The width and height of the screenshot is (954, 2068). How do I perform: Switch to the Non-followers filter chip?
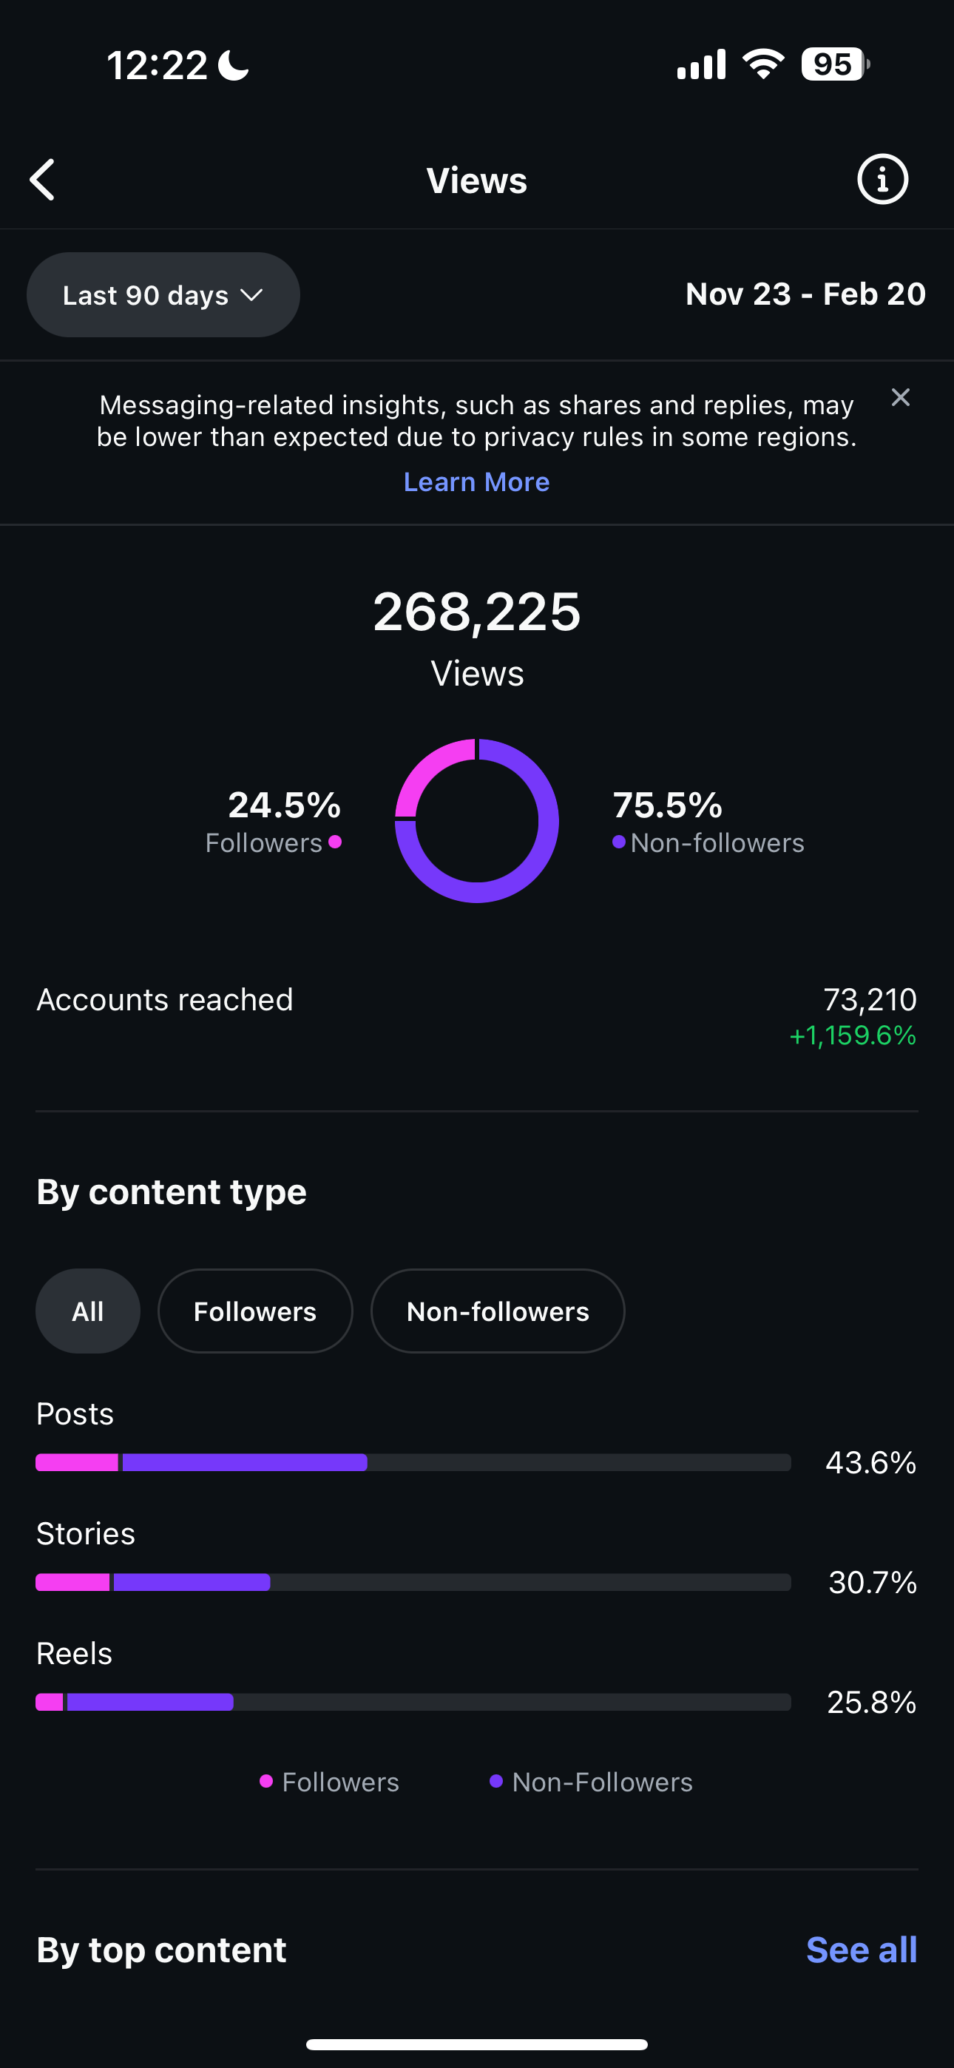click(497, 1311)
